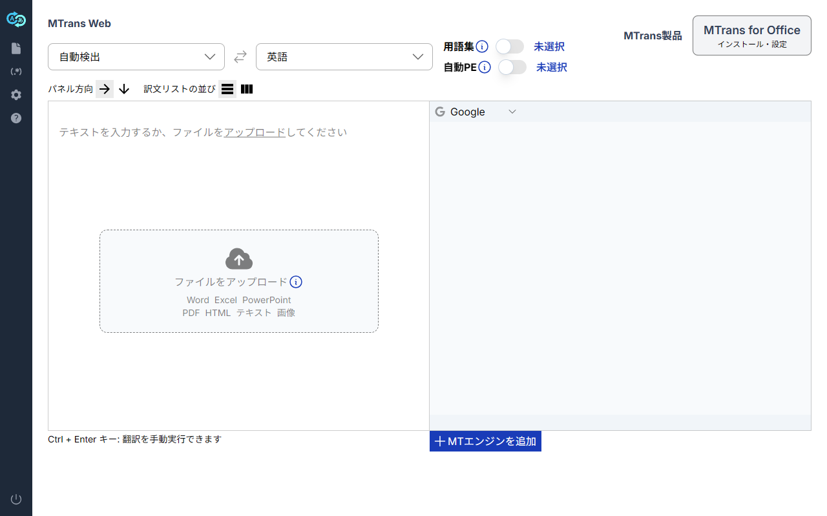Enable the 用語集 glossary toggle

tap(509, 46)
